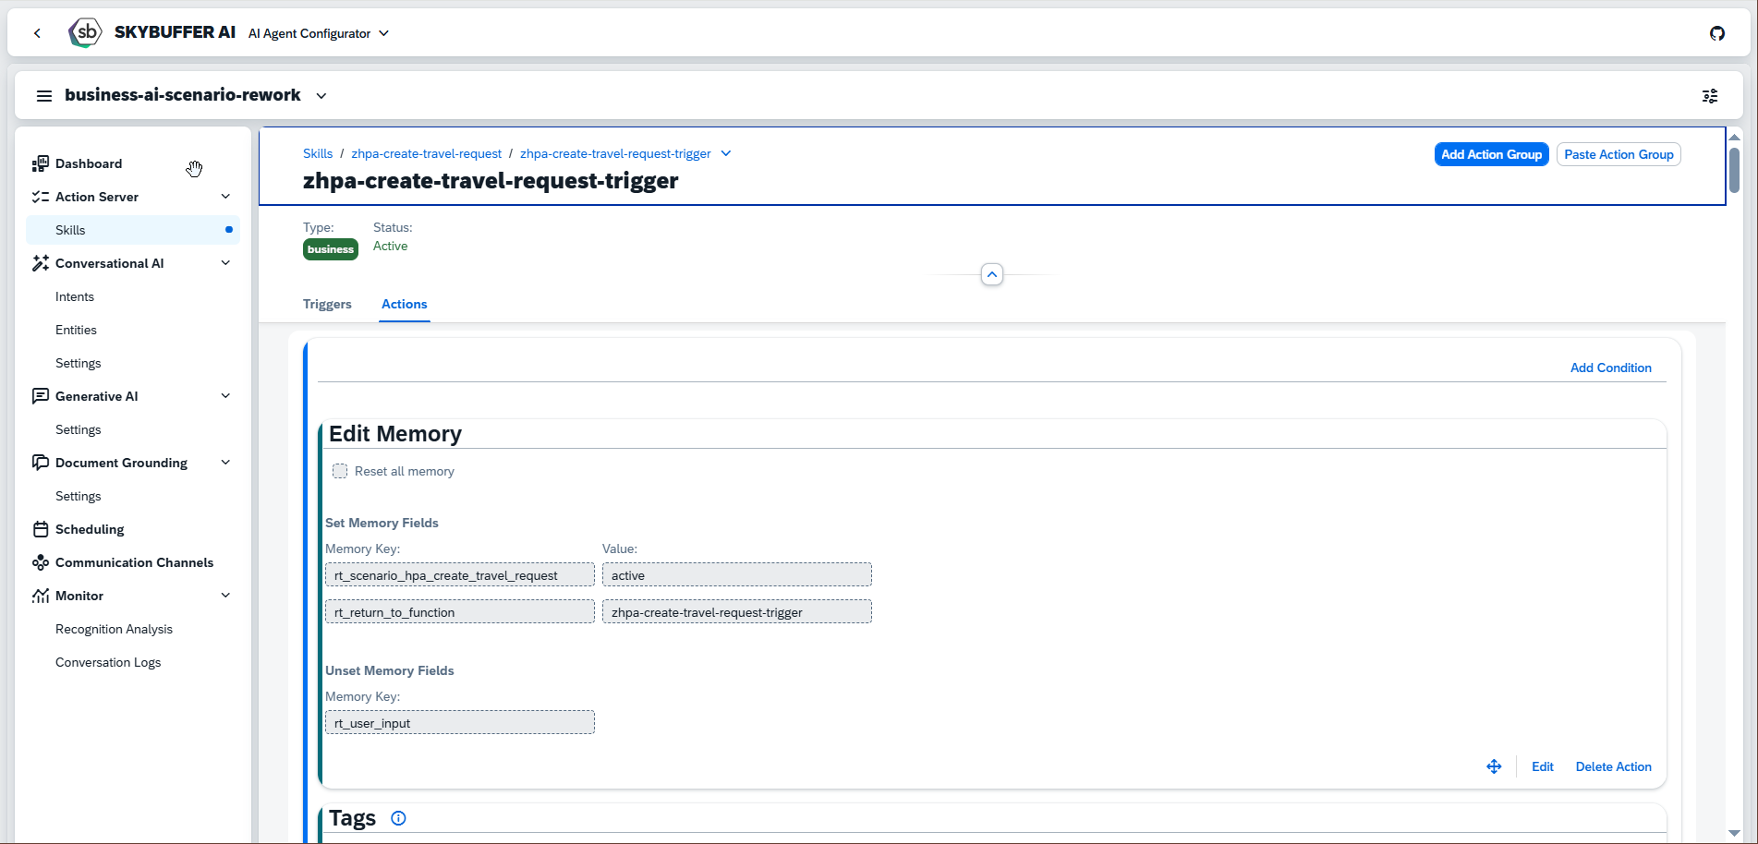The height and width of the screenshot is (844, 1758).
Task: Click the Add Condition link
Action: 1610,368
